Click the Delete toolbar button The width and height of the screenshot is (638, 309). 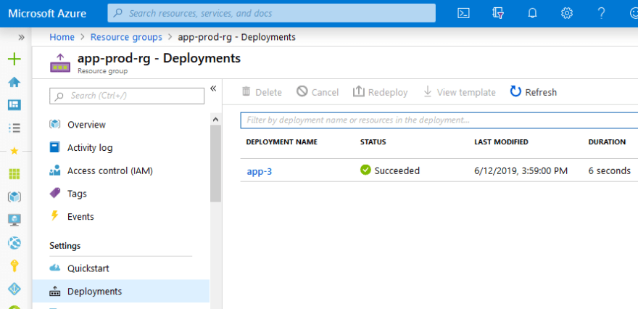(262, 92)
